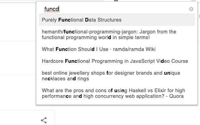Image resolution: width=200 pixels, height=125 pixels.
Task: Go to the hemanth GitHub jargon suggestion
Action: 109,34
